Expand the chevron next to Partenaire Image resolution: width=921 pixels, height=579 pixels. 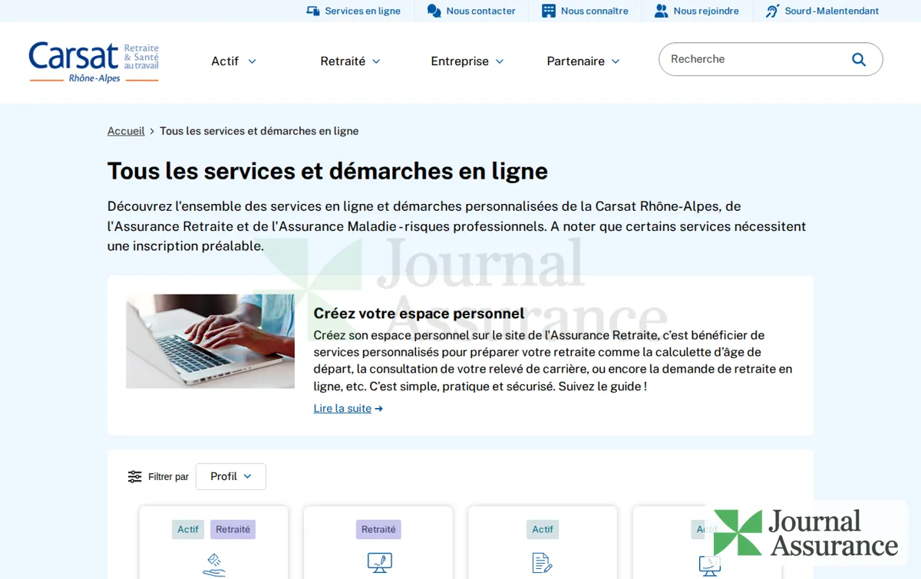[x=616, y=61]
